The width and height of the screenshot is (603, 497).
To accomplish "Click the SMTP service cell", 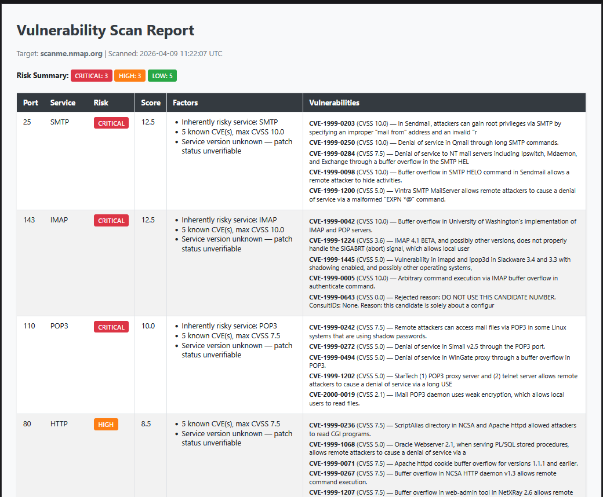I will pyautogui.click(x=60, y=122).
